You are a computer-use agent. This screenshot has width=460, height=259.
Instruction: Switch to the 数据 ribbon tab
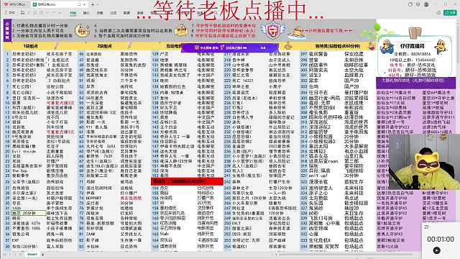(126, 13)
